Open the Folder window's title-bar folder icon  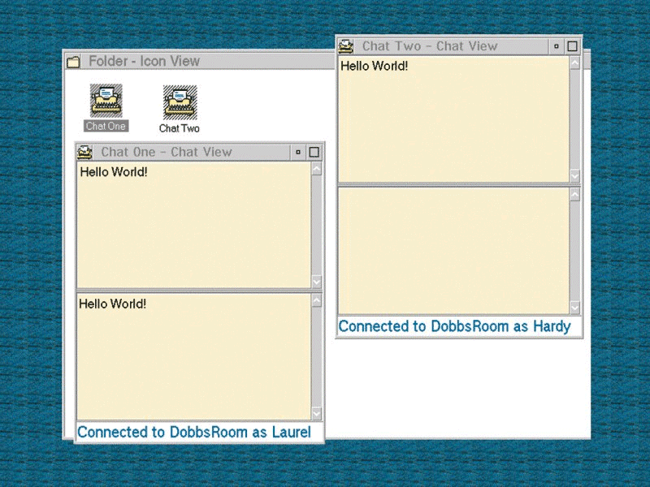73,62
